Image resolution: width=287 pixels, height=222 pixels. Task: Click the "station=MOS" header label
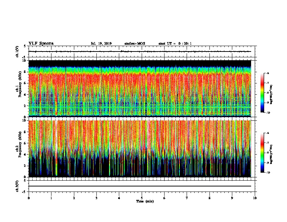tap(135, 44)
